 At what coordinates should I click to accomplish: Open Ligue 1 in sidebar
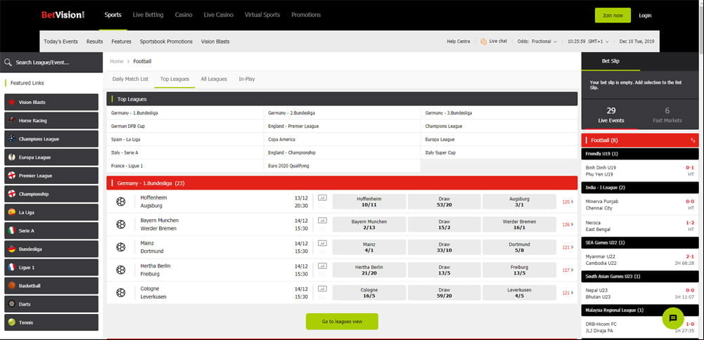51,268
